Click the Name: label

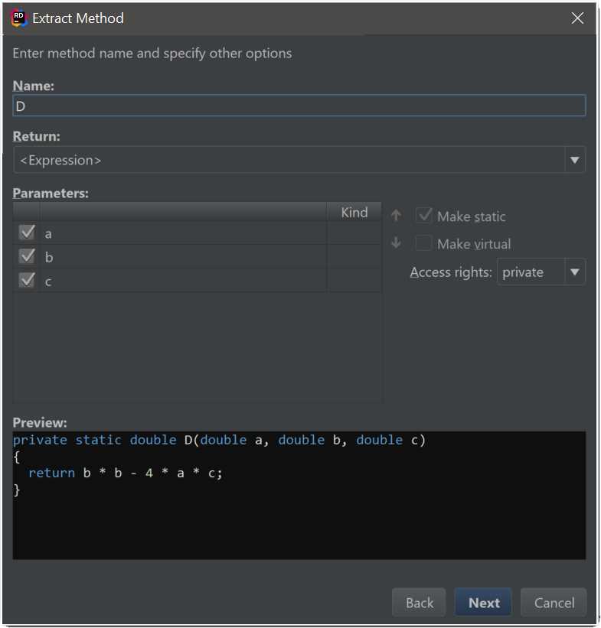[x=33, y=86]
